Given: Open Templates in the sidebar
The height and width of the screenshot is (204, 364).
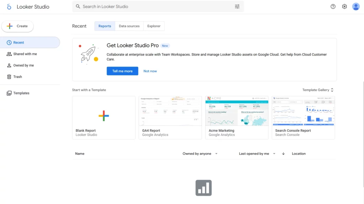Looking at the screenshot, I should [21, 93].
